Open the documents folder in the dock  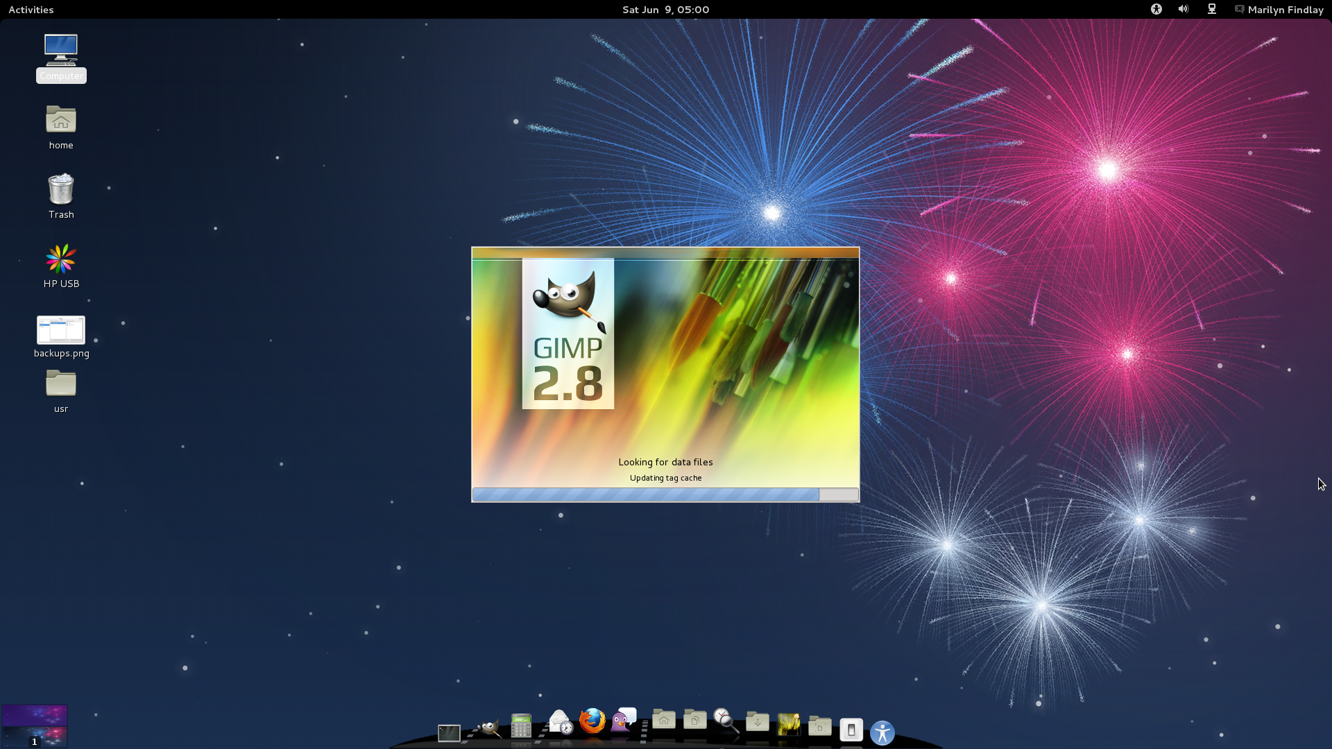[x=694, y=720]
